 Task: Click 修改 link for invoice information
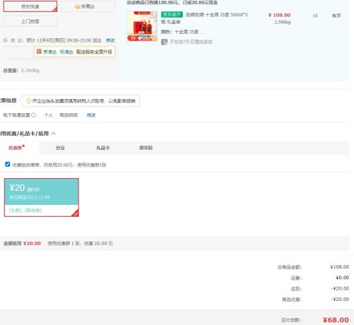91,115
